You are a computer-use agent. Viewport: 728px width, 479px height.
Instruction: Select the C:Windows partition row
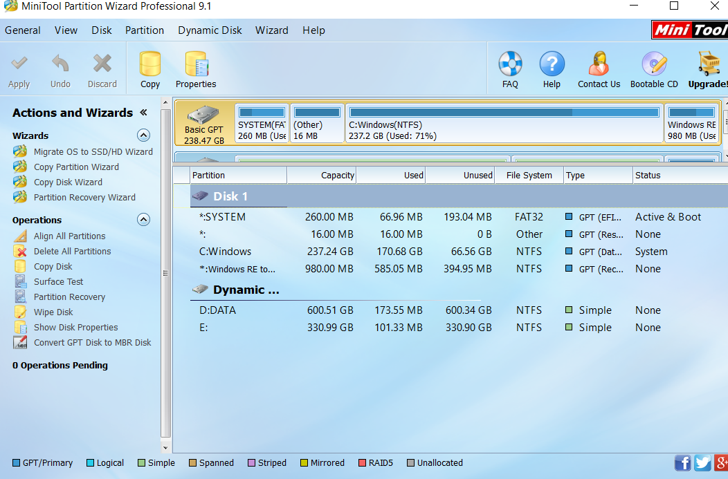(x=459, y=252)
